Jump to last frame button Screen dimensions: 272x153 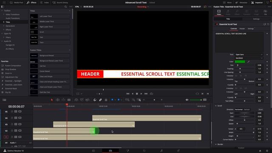[x=146, y=93]
